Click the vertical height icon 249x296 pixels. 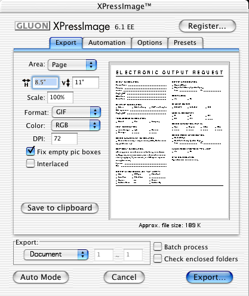click(x=66, y=83)
